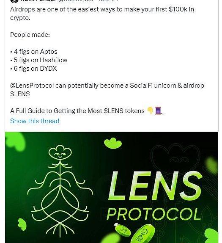Click the '5 figs on Hashflow' bullet
The height and width of the screenshot is (243, 222).
[x=39, y=60]
